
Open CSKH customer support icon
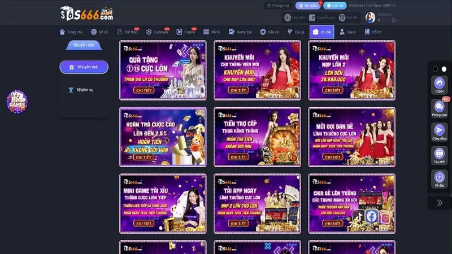[439, 84]
